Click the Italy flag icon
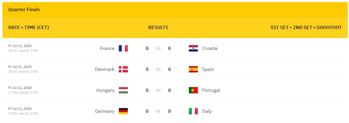 193,111
